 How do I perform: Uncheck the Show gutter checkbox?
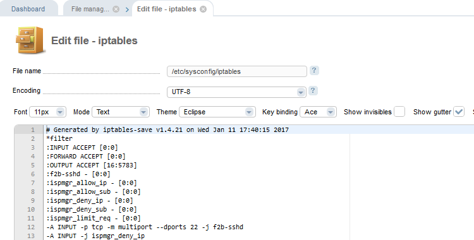tap(459, 112)
